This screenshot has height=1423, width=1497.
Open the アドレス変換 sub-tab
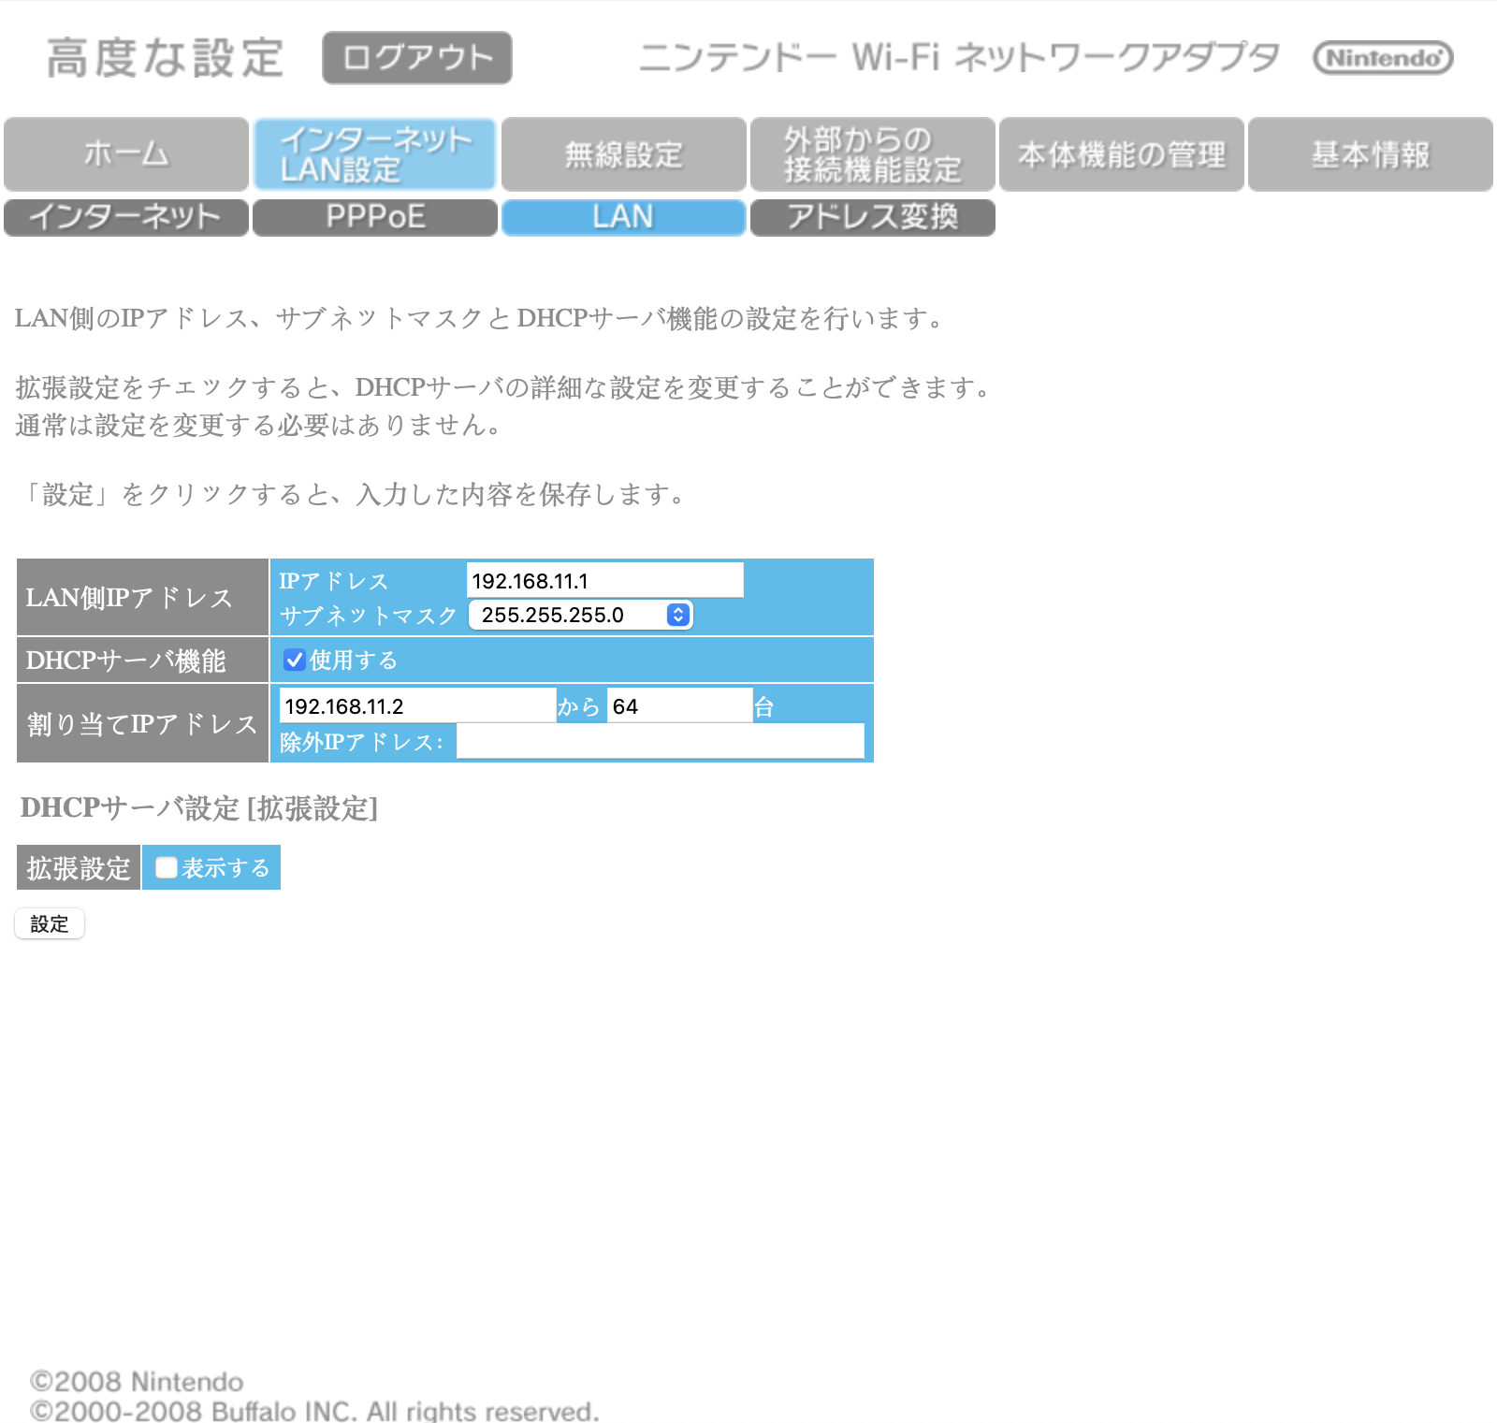click(873, 217)
